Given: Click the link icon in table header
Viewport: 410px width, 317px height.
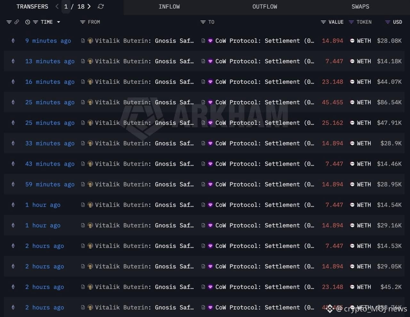Looking at the screenshot, I should tap(17, 22).
